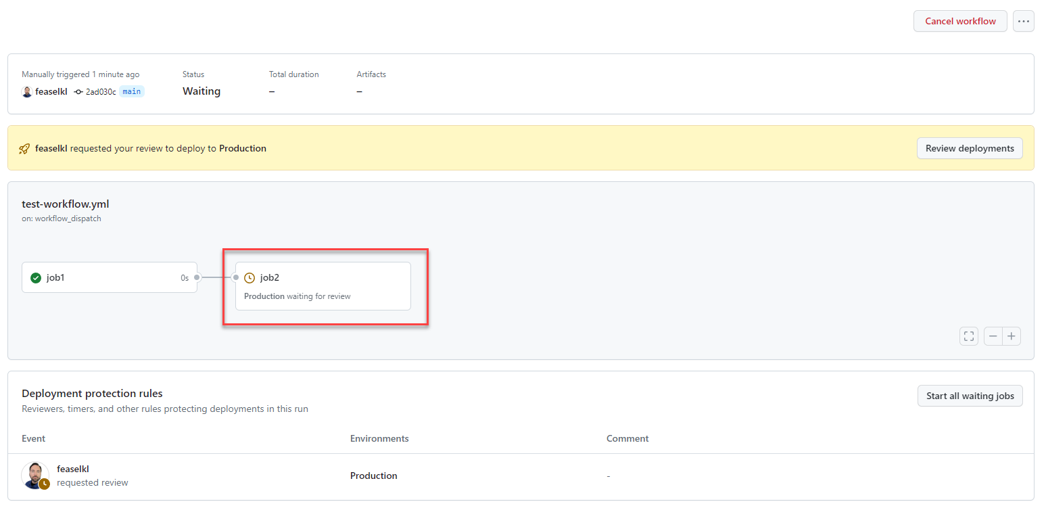Screen dimensions: 1046x508
Task: Click the Production environment in rules table
Action: [x=373, y=476]
